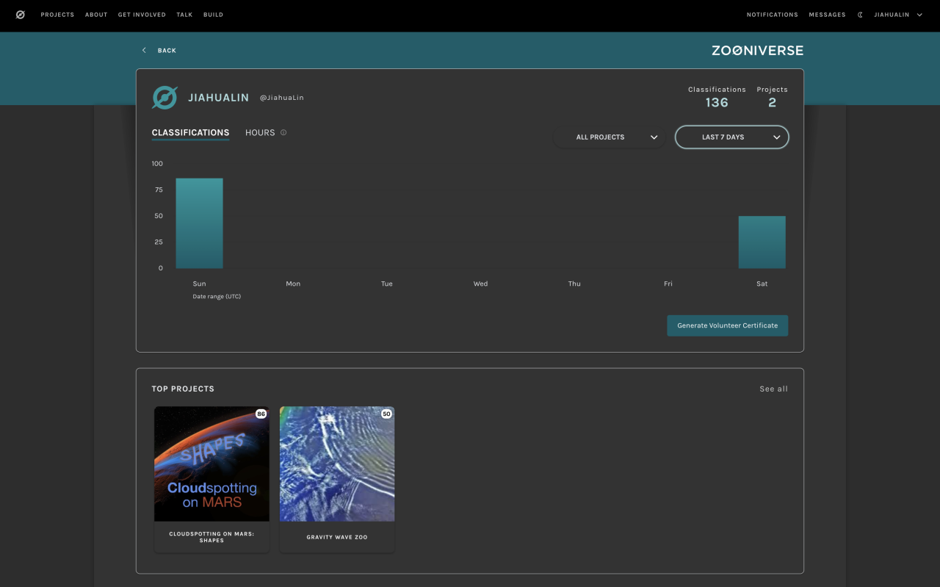940x587 pixels.
Task: Click the Projects count value 2
Action: [772, 103]
